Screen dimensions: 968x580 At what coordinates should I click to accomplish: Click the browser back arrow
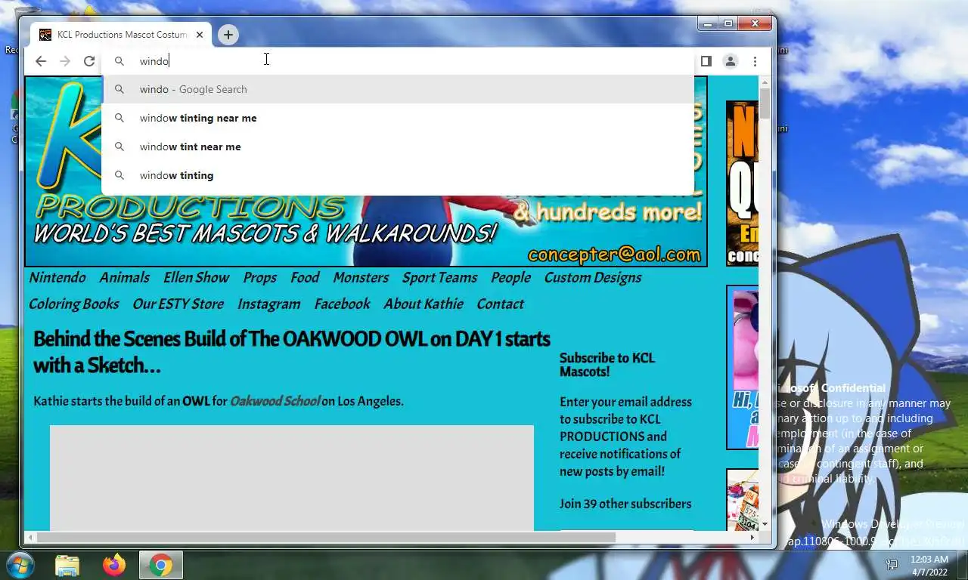point(41,61)
